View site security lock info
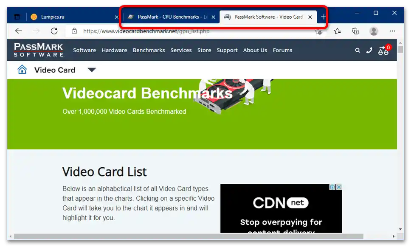This screenshot has width=411, height=247. tap(74, 31)
